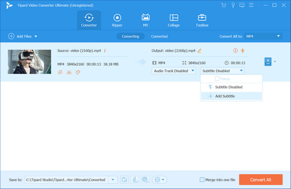Click the output media info icon

pos(235,51)
